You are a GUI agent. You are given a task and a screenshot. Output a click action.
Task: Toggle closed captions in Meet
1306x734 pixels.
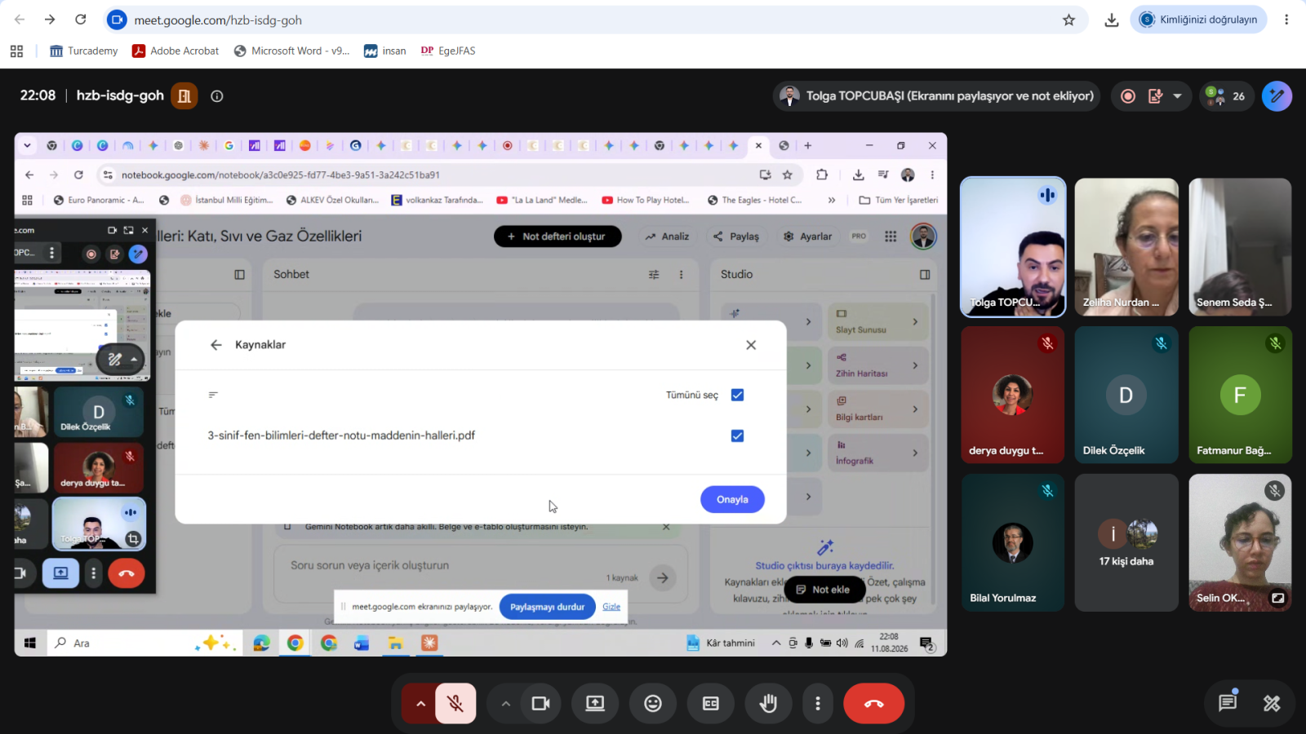click(x=711, y=703)
